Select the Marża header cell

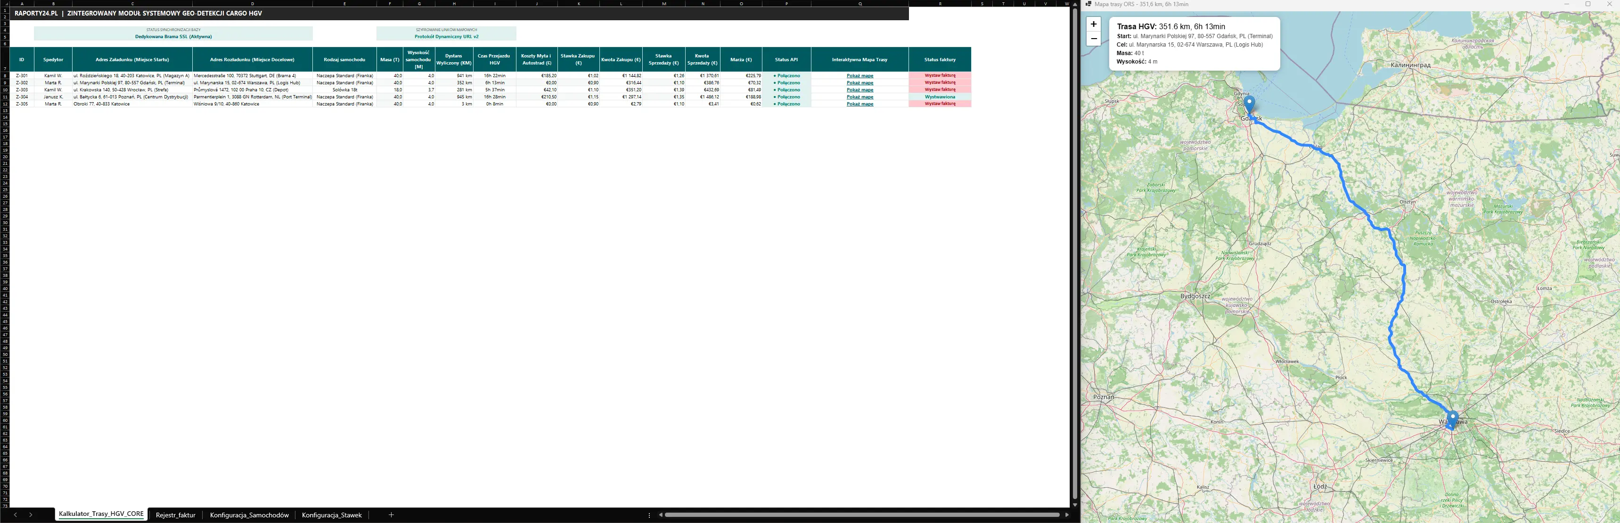tap(741, 60)
